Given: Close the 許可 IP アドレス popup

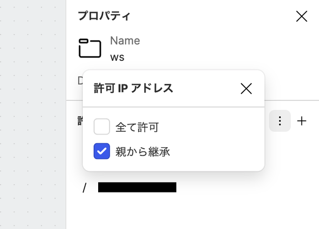Looking at the screenshot, I should tap(246, 88).
